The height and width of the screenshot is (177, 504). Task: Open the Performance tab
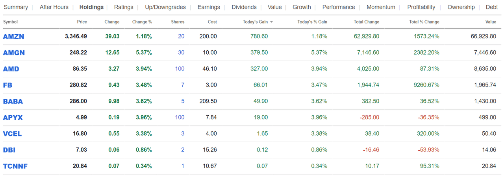(339, 7)
